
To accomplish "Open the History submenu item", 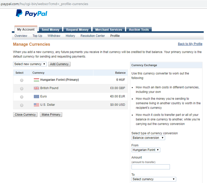I will point(70,36).
